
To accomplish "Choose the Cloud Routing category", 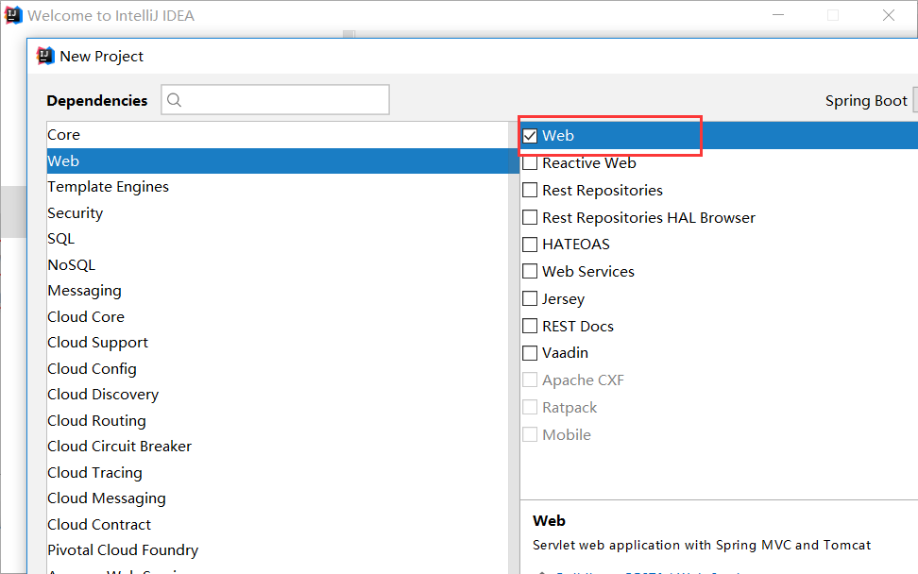I will tap(279, 421).
